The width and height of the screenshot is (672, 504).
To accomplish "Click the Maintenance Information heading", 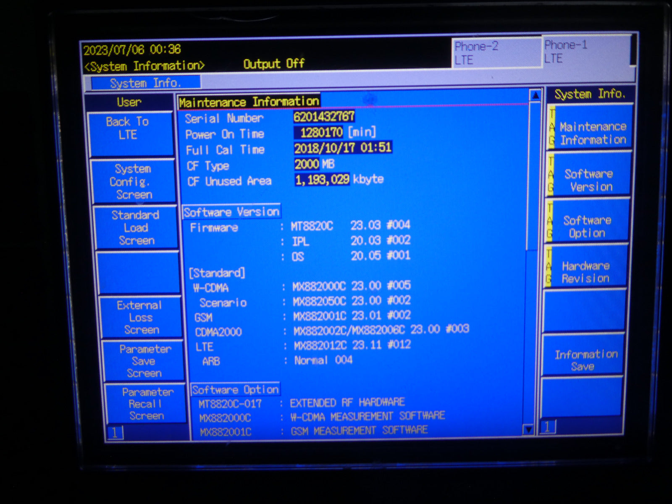I will 249,102.
